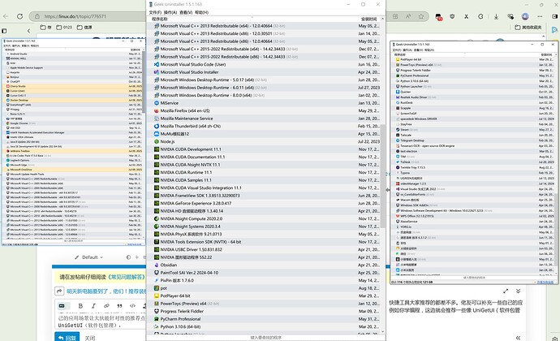The width and height of the screenshot is (560, 341).
Task: Click the Node.js row icon
Action: tap(157, 141)
